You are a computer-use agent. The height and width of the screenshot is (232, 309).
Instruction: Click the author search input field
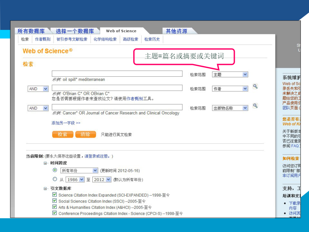tap(117, 88)
